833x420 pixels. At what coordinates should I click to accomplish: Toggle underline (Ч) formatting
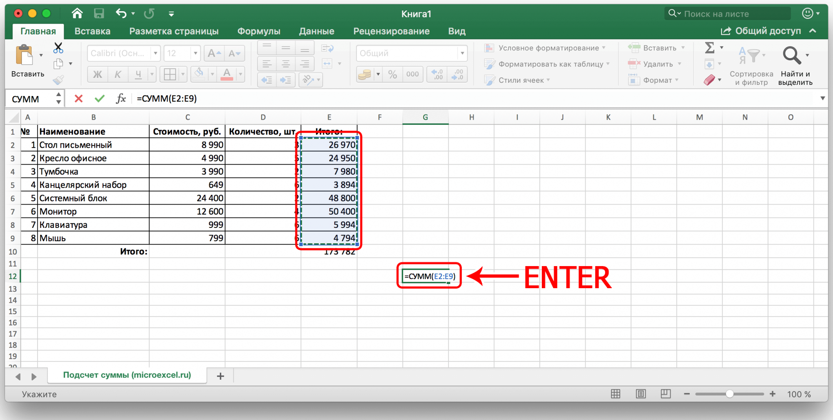click(138, 74)
